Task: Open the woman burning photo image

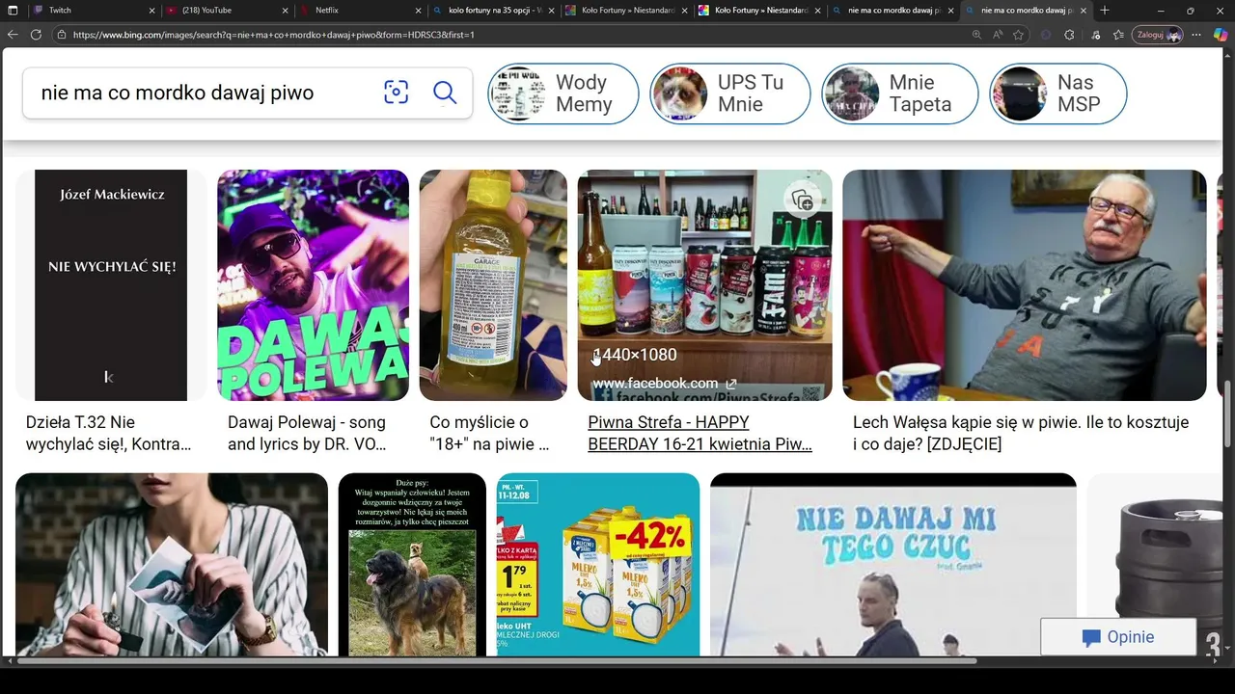Action: coord(172,565)
